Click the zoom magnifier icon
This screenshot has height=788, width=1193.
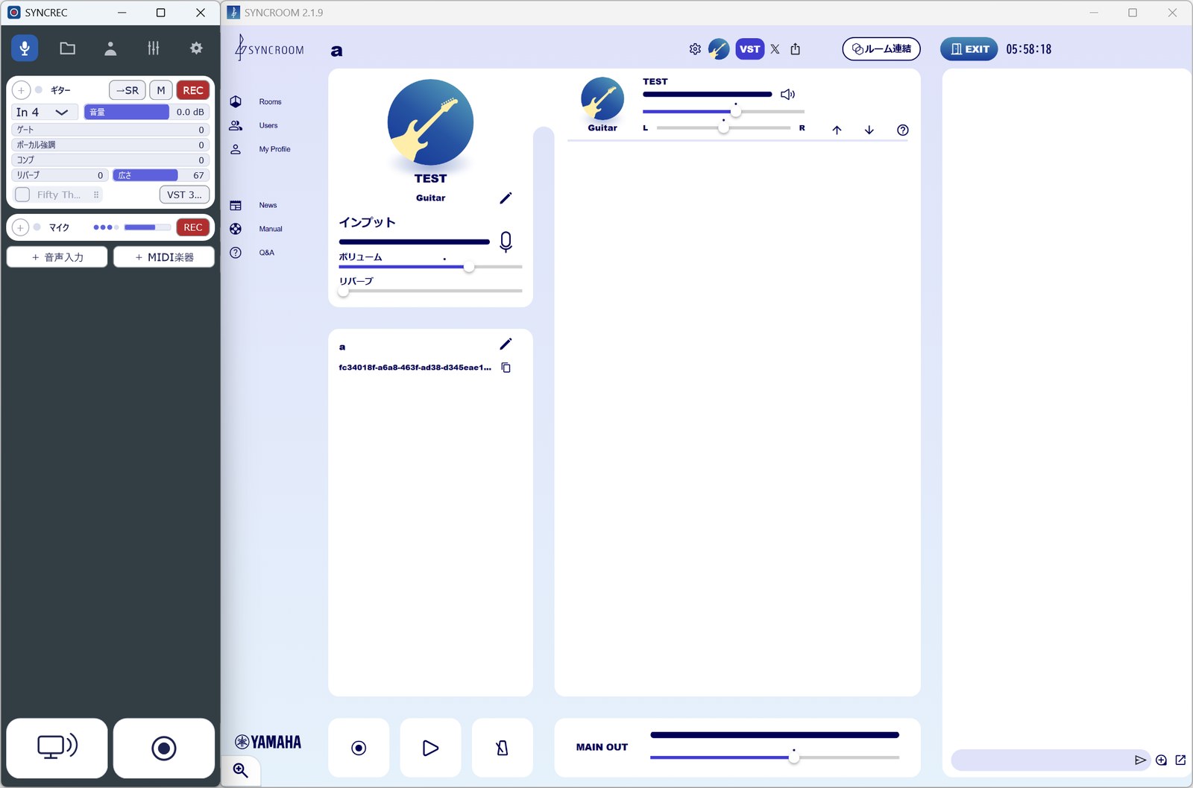pyautogui.click(x=241, y=770)
